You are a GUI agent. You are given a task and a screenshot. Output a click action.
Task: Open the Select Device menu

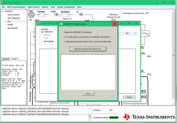[33, 7]
